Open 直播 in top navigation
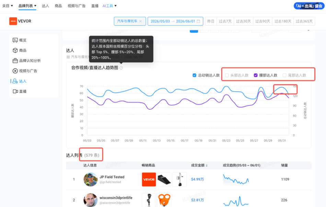326x207 pixels. (95, 6)
